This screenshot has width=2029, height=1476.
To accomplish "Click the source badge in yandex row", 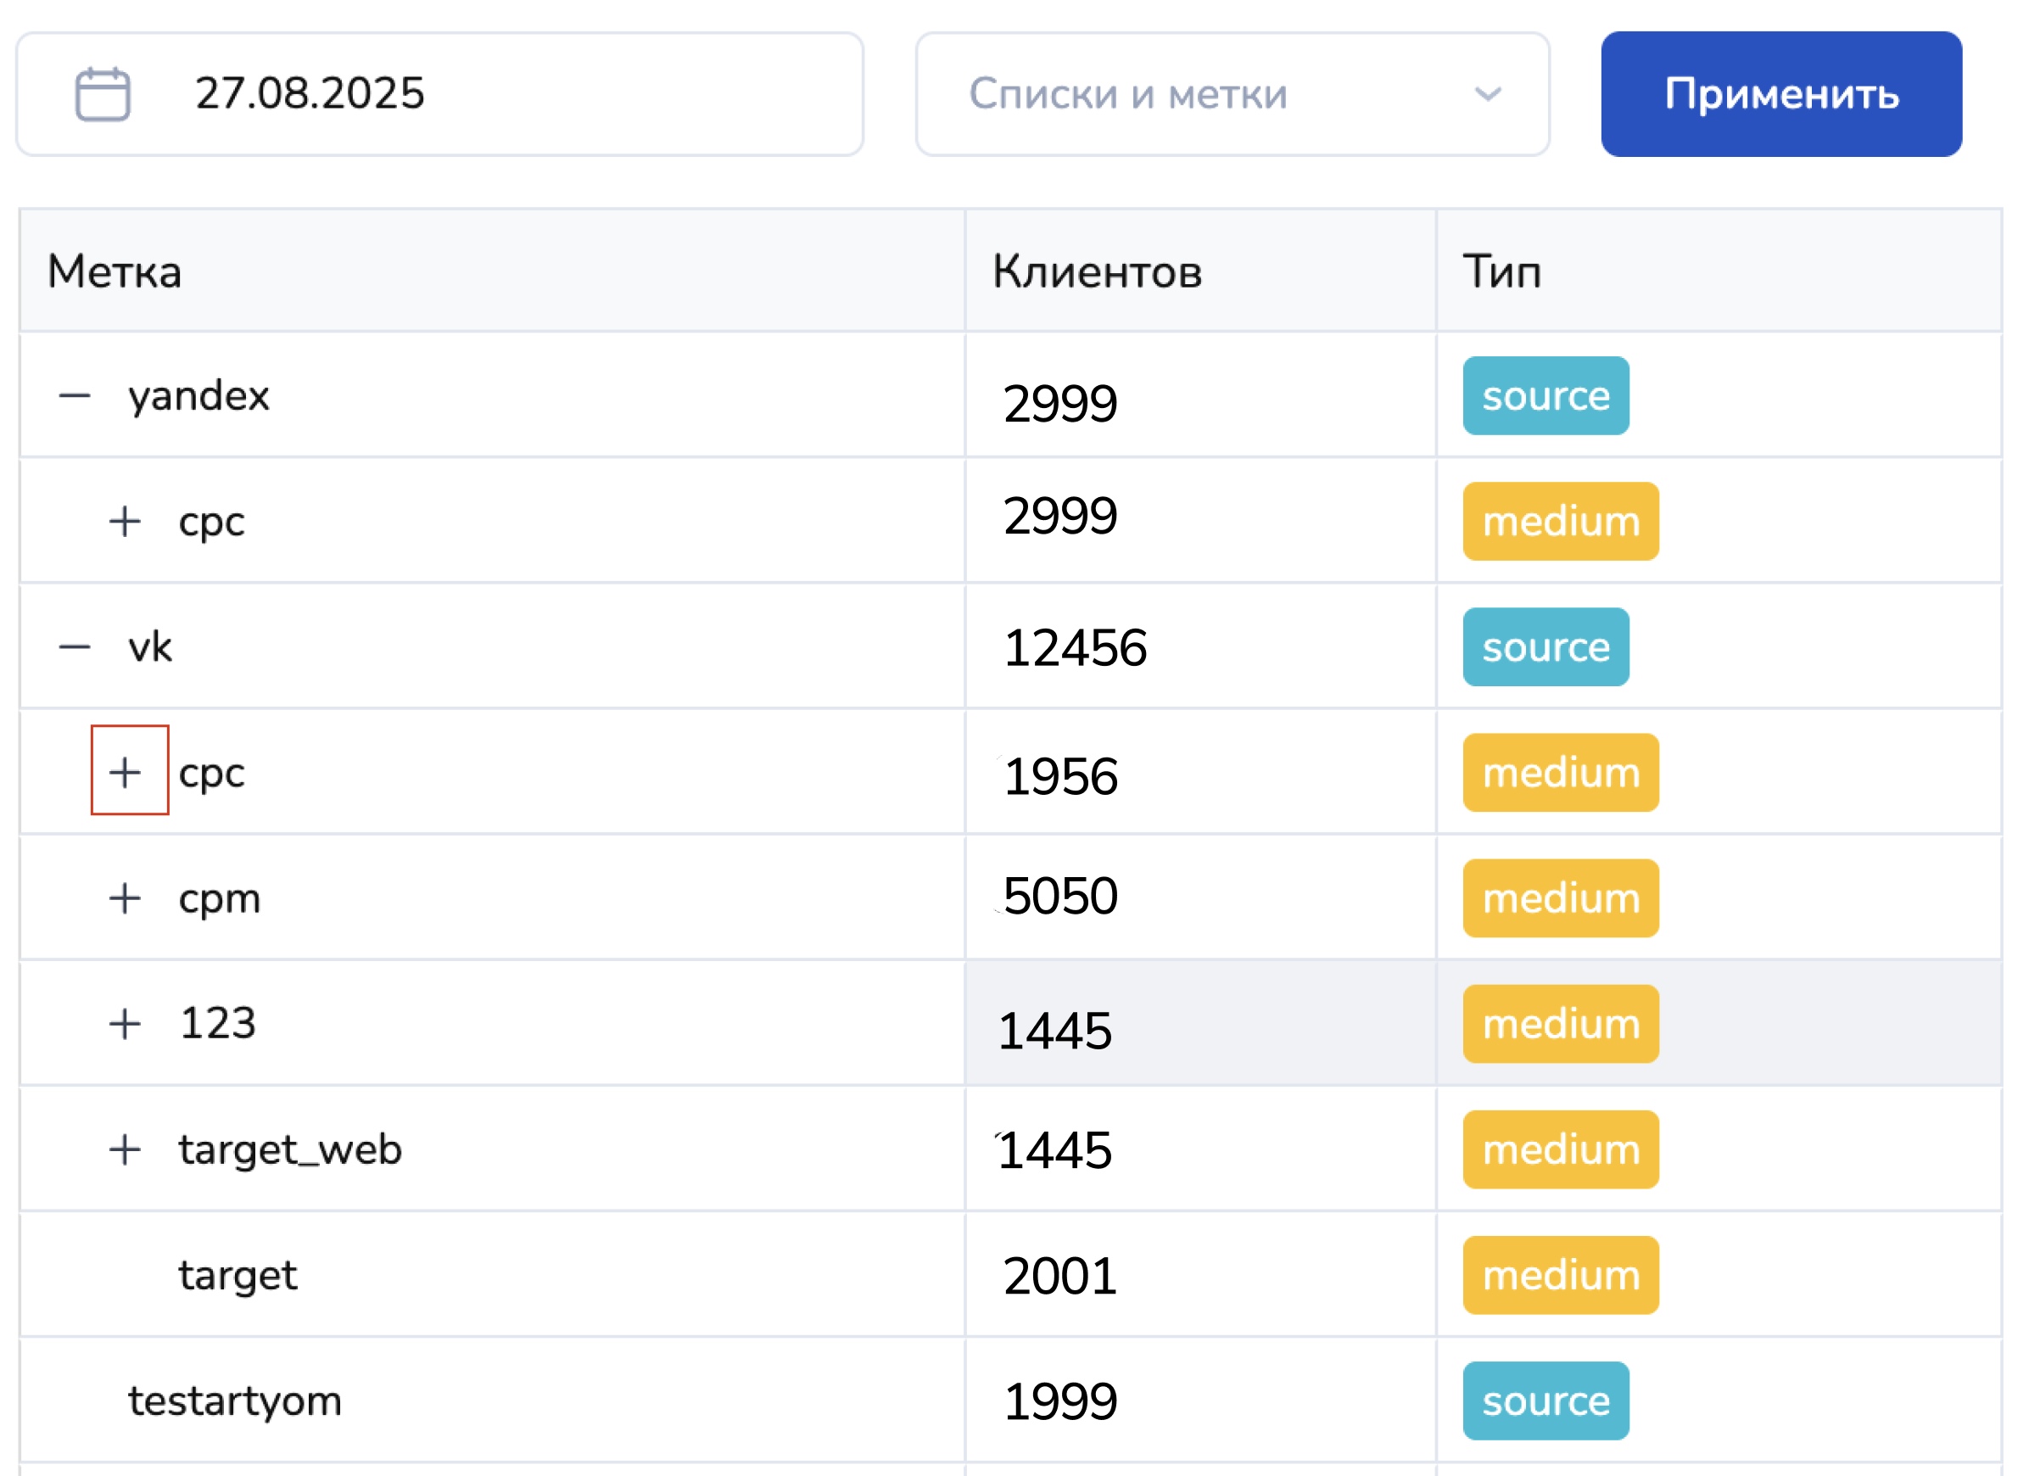I will [x=1545, y=395].
